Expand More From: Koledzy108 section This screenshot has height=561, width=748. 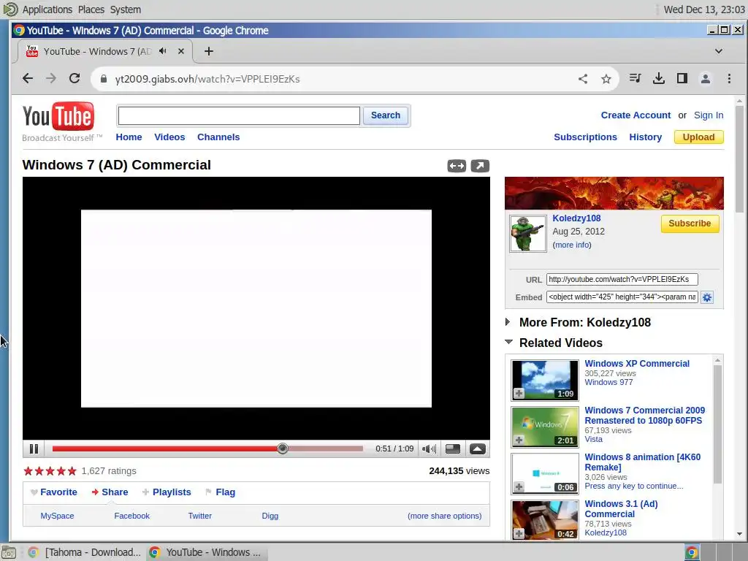(x=508, y=322)
